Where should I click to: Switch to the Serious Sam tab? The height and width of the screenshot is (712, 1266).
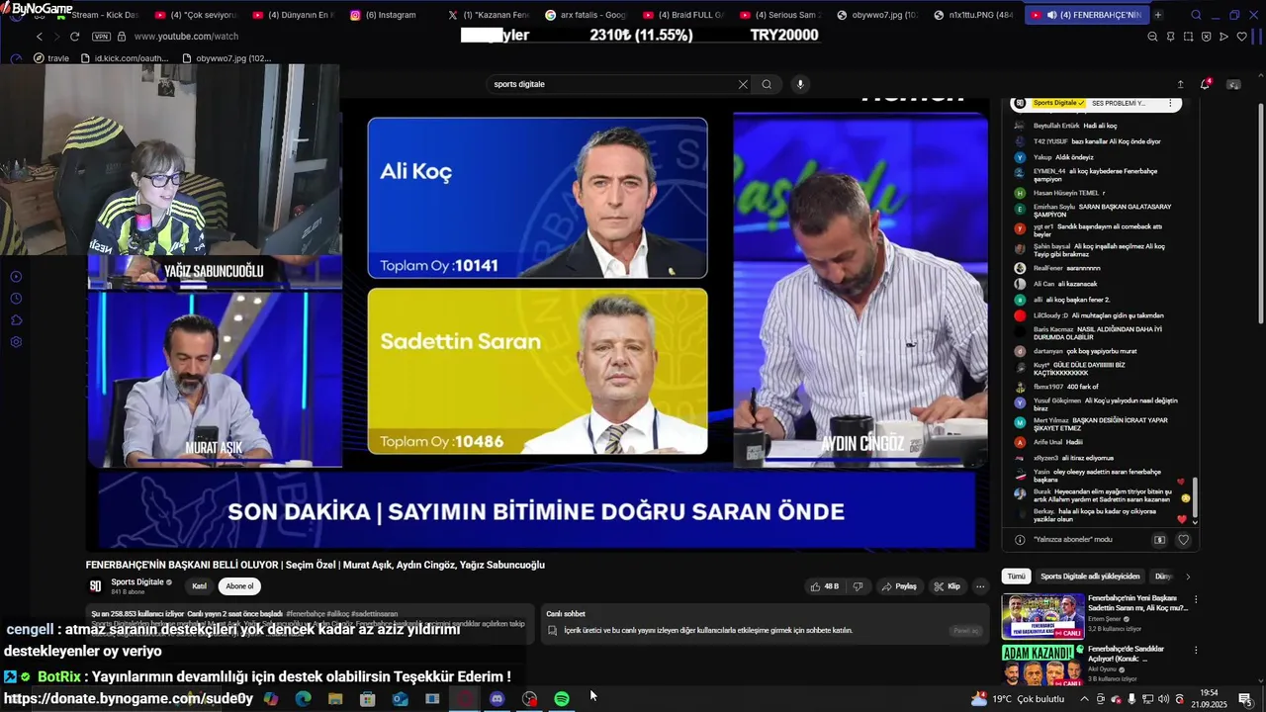(779, 15)
